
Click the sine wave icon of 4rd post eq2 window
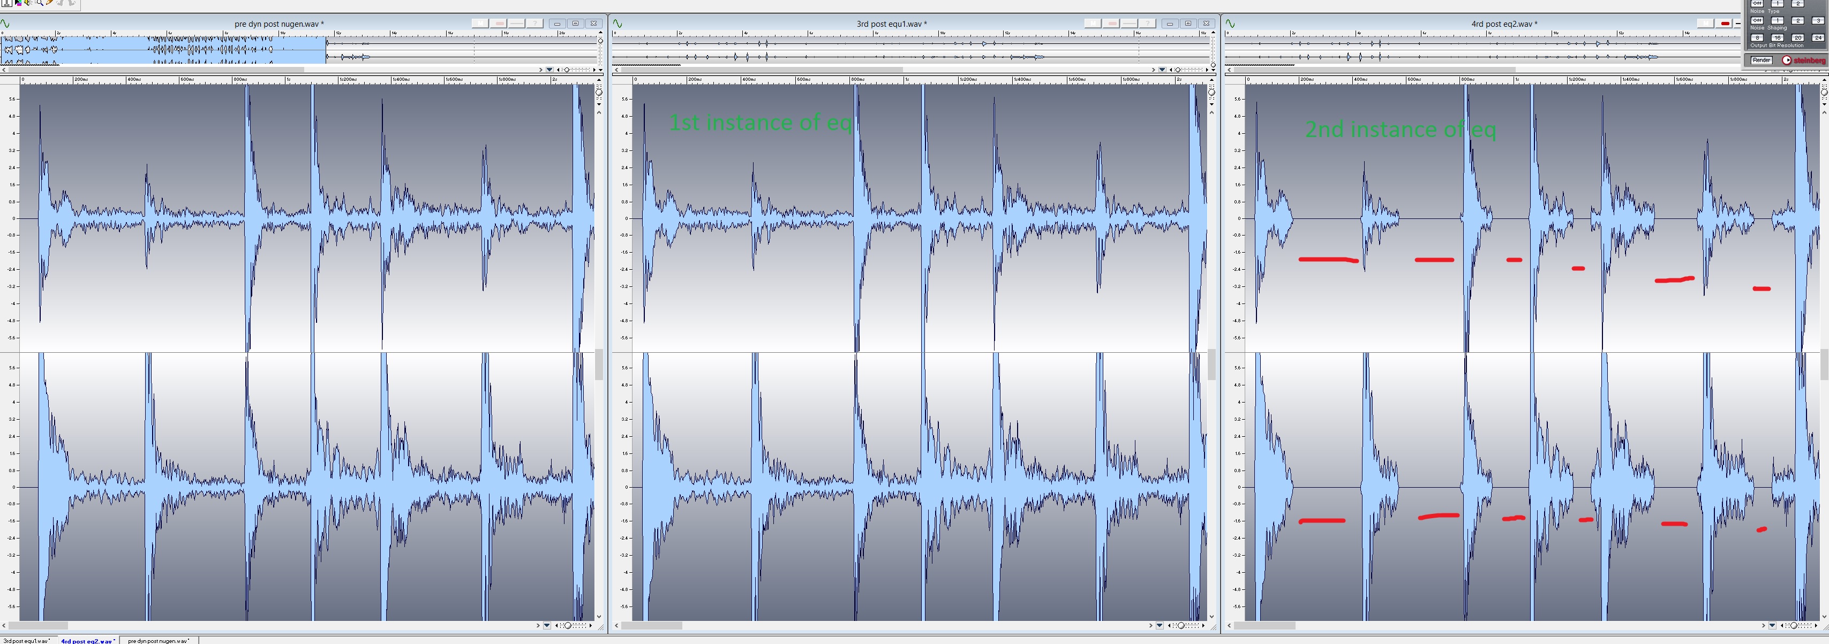(x=1230, y=24)
